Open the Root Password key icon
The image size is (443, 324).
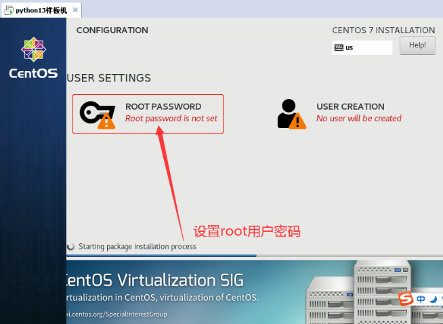98,115
